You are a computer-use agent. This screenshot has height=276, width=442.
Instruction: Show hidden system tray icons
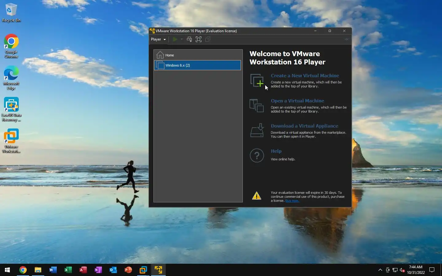[x=380, y=270]
